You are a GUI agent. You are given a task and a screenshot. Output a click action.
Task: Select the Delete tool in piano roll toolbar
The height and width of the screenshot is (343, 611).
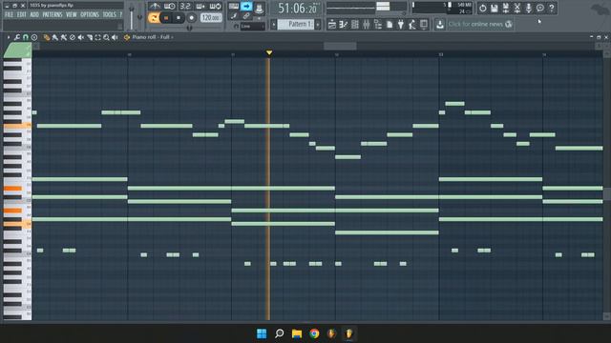click(x=73, y=37)
